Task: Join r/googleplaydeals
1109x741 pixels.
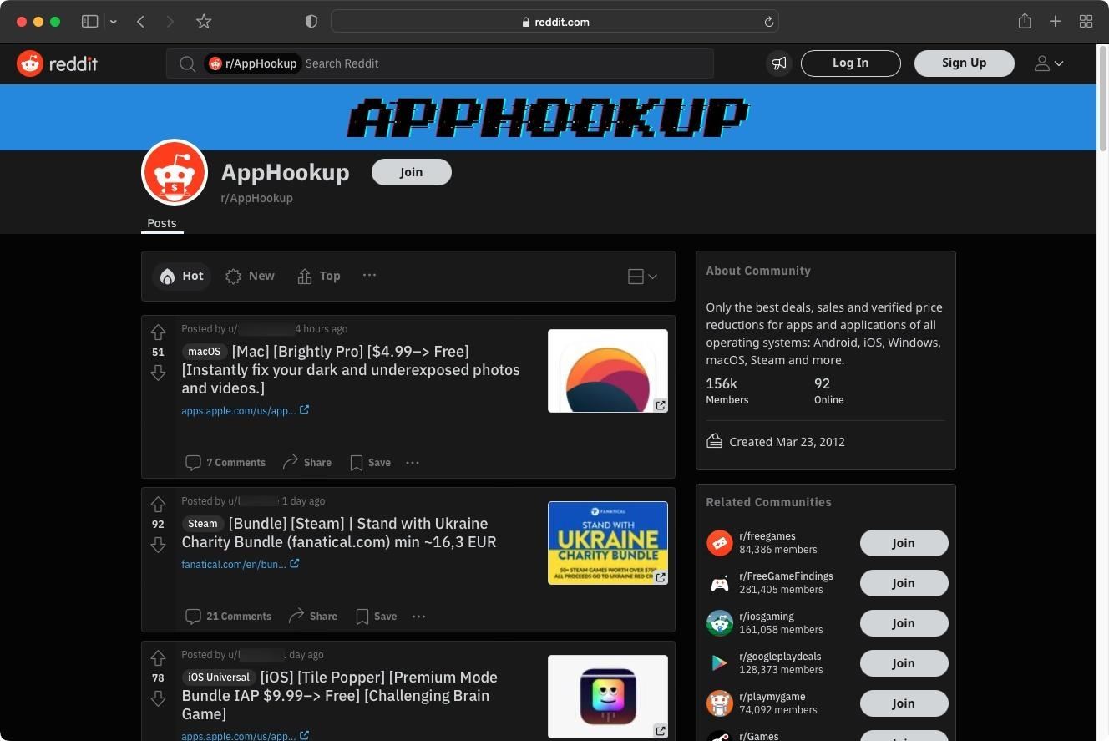Action: coord(904,663)
